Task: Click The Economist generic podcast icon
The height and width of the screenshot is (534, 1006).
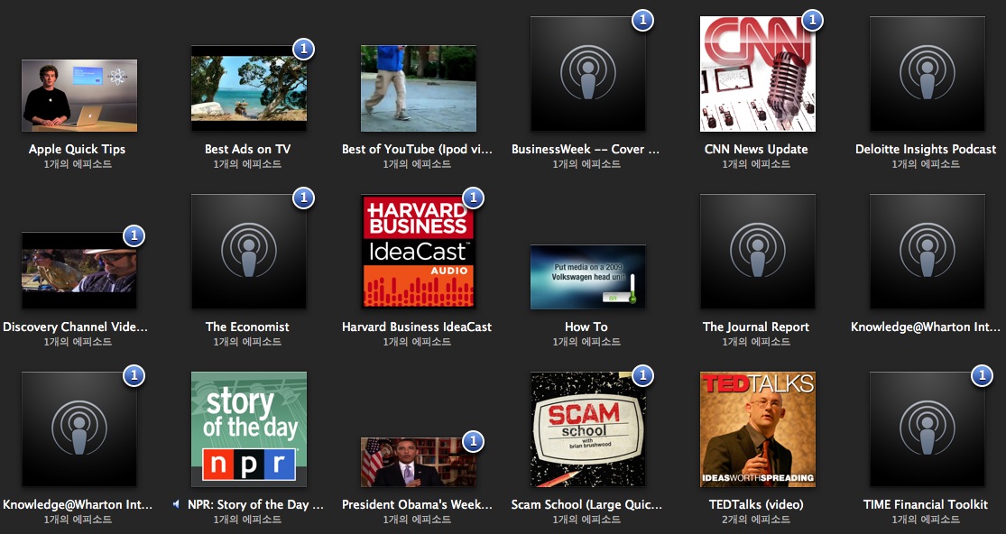Action: (x=248, y=252)
